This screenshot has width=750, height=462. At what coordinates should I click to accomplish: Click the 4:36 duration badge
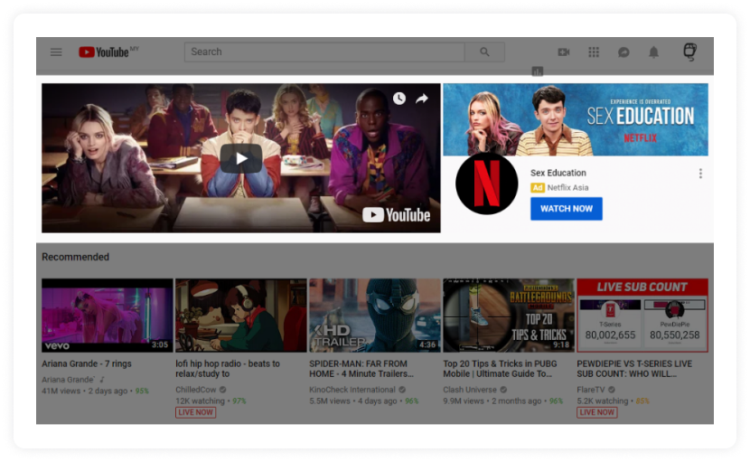pyautogui.click(x=427, y=344)
